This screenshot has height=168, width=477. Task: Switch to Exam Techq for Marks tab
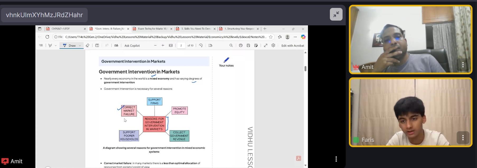tap(152, 29)
